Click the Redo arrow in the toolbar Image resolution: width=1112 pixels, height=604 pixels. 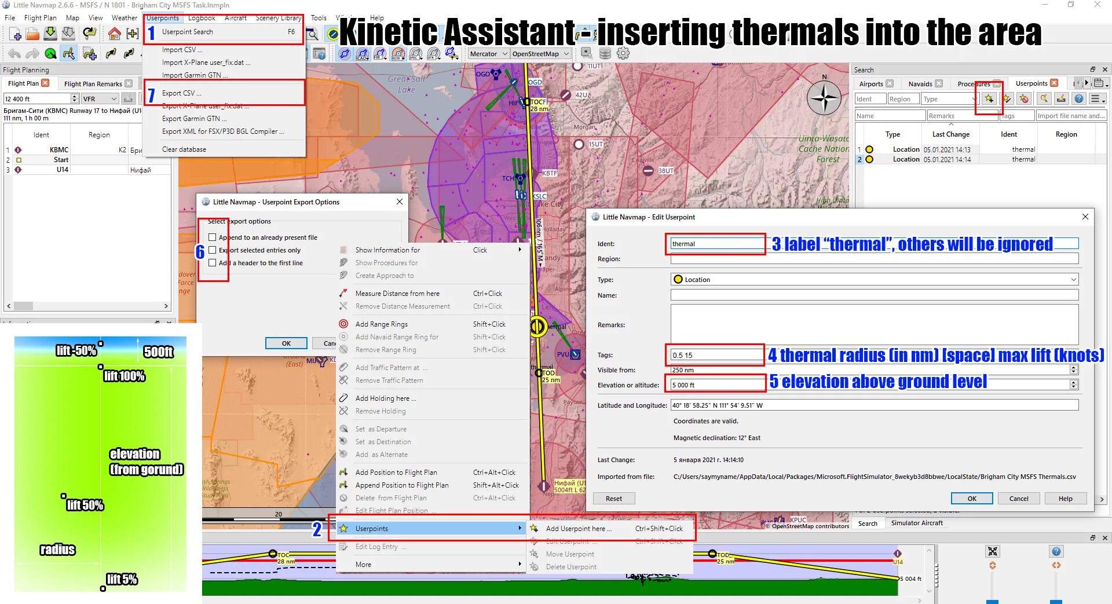[x=32, y=54]
